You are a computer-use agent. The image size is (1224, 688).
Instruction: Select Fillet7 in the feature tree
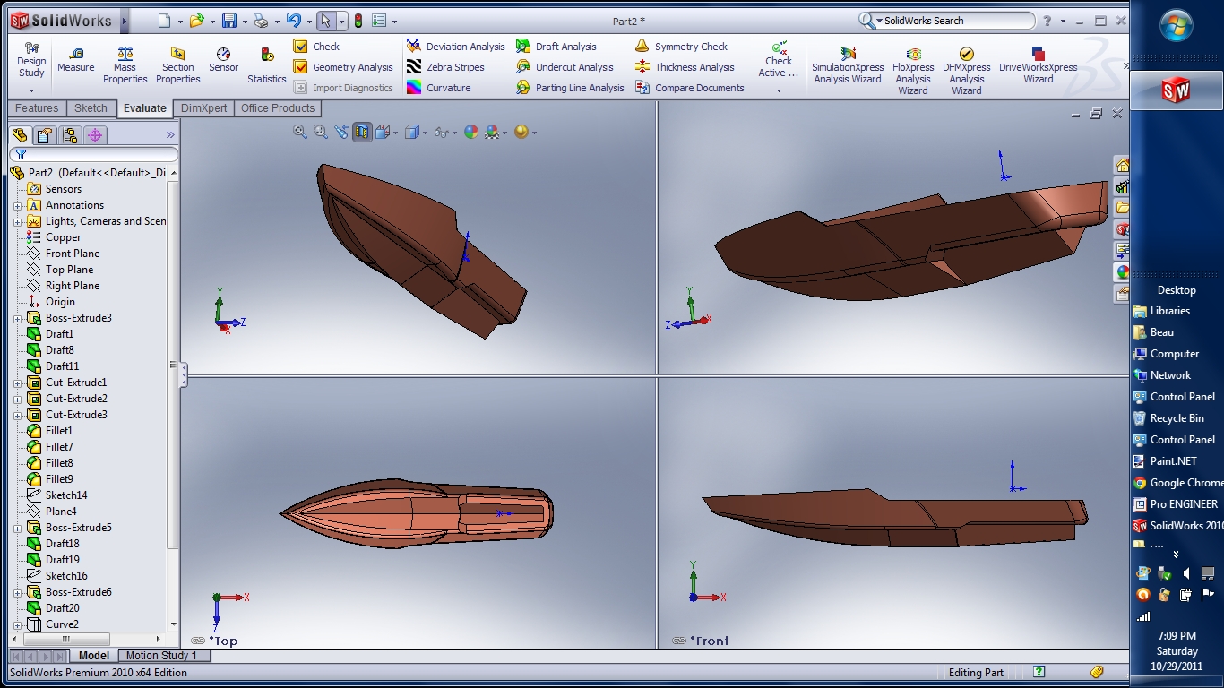59,447
